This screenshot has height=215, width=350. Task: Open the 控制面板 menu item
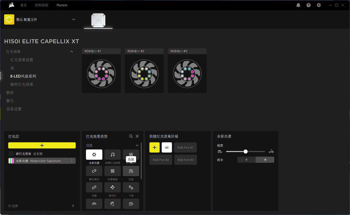tap(42, 5)
